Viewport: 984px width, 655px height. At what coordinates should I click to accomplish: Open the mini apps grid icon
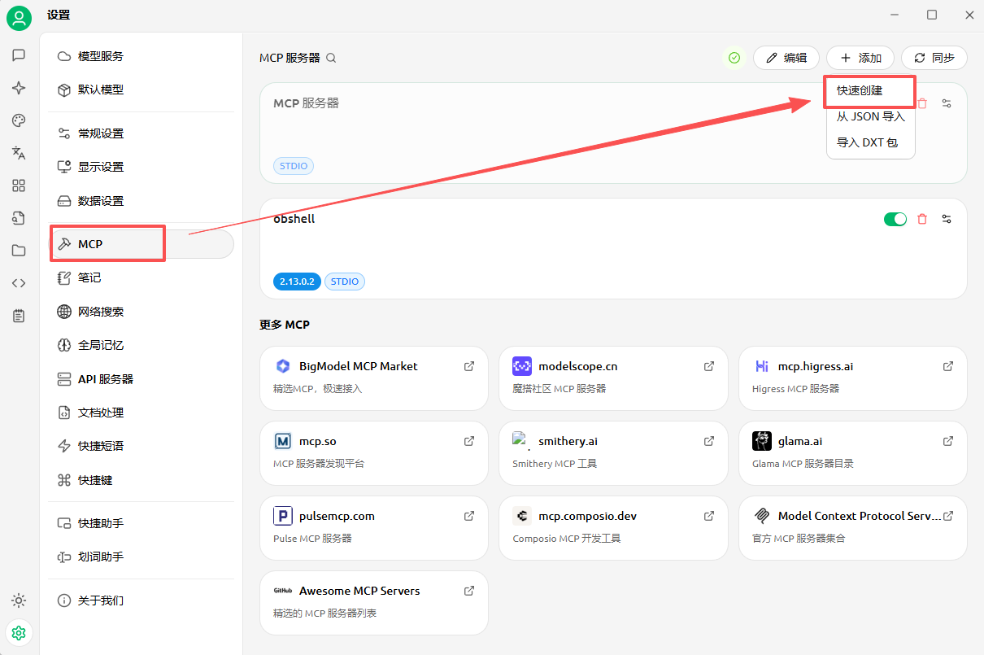pos(19,186)
